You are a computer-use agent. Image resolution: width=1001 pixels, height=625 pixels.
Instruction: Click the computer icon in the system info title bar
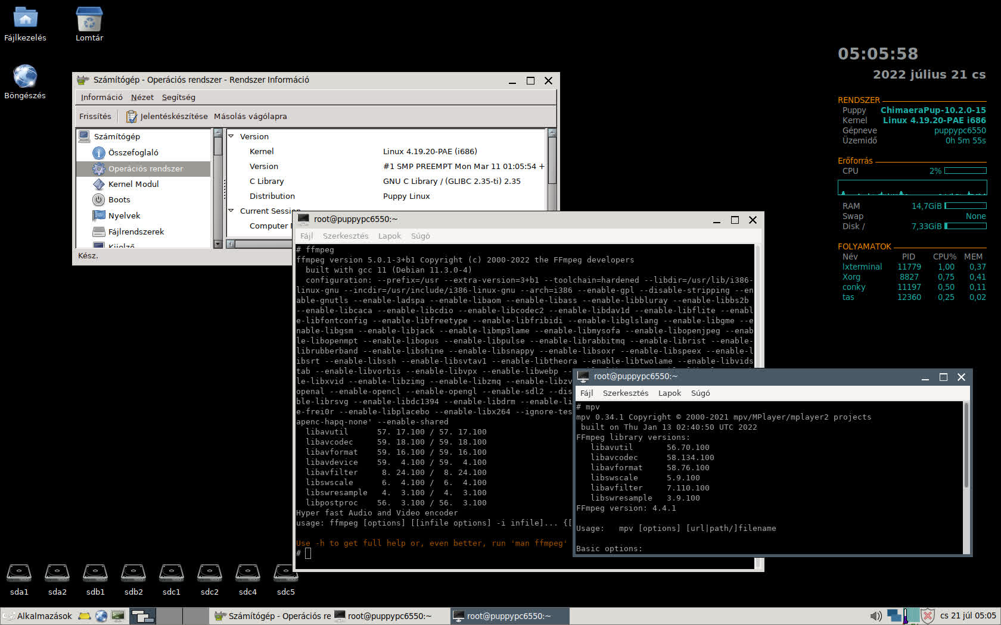coord(83,80)
